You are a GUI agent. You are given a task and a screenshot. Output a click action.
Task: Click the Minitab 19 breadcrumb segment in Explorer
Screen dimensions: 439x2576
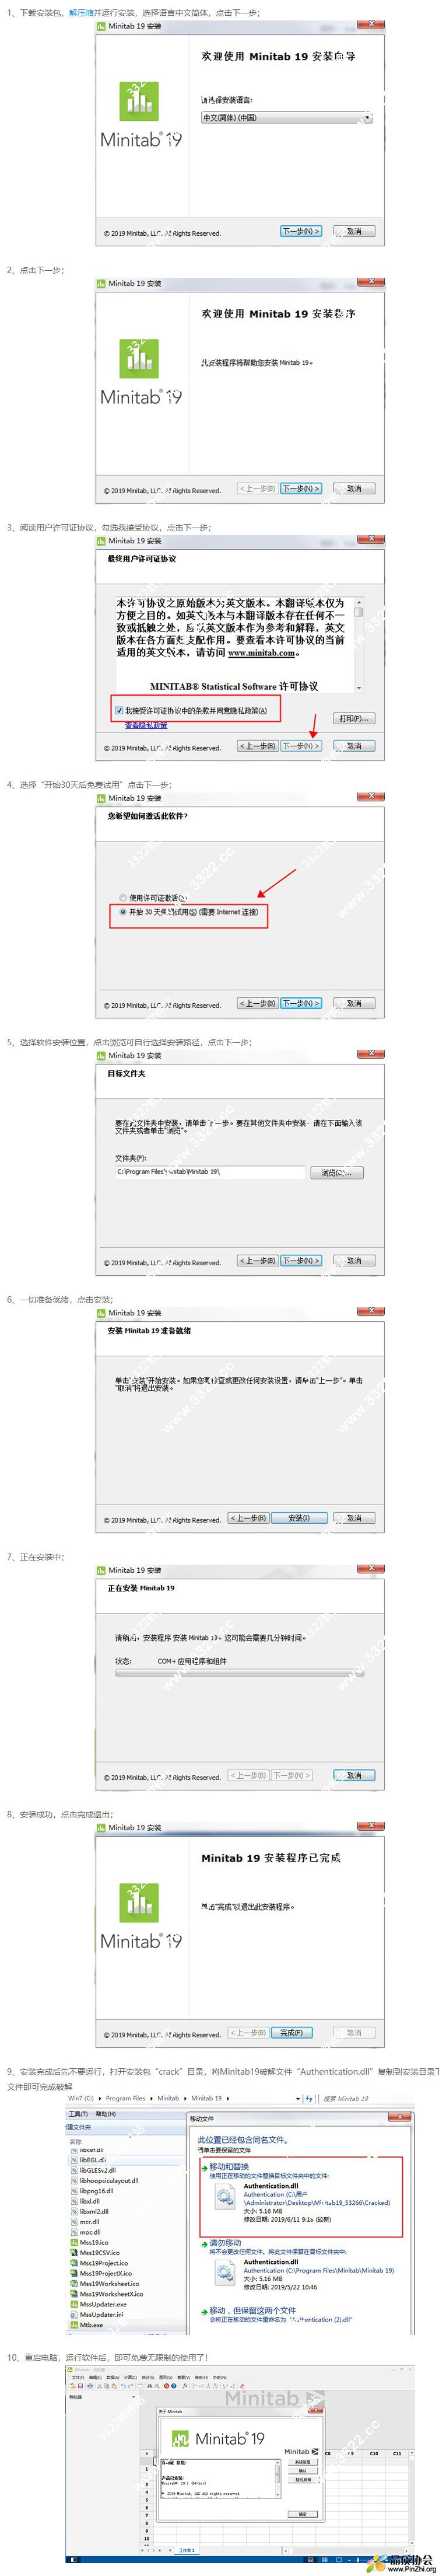(x=206, y=2098)
